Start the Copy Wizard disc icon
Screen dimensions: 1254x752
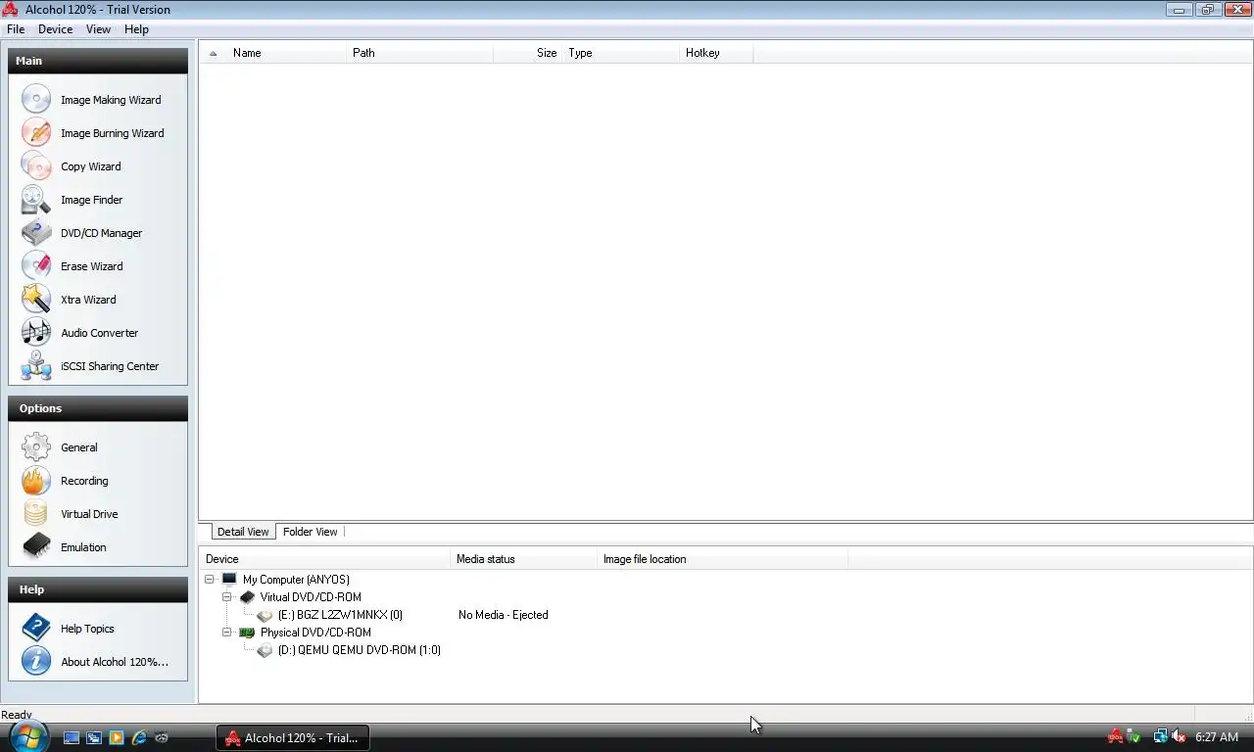tap(36, 166)
